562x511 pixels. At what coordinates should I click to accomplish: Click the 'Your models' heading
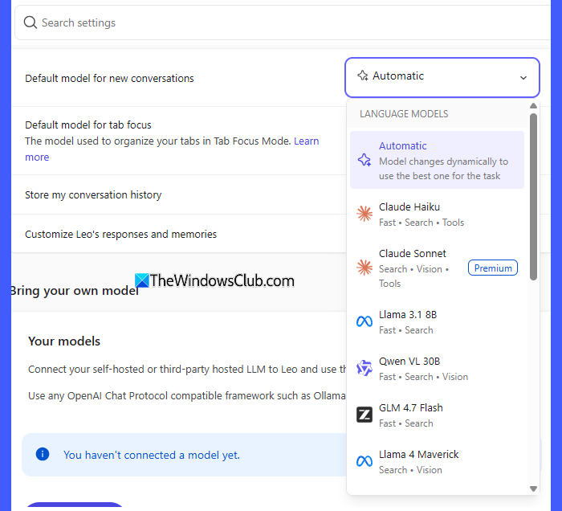click(x=64, y=341)
